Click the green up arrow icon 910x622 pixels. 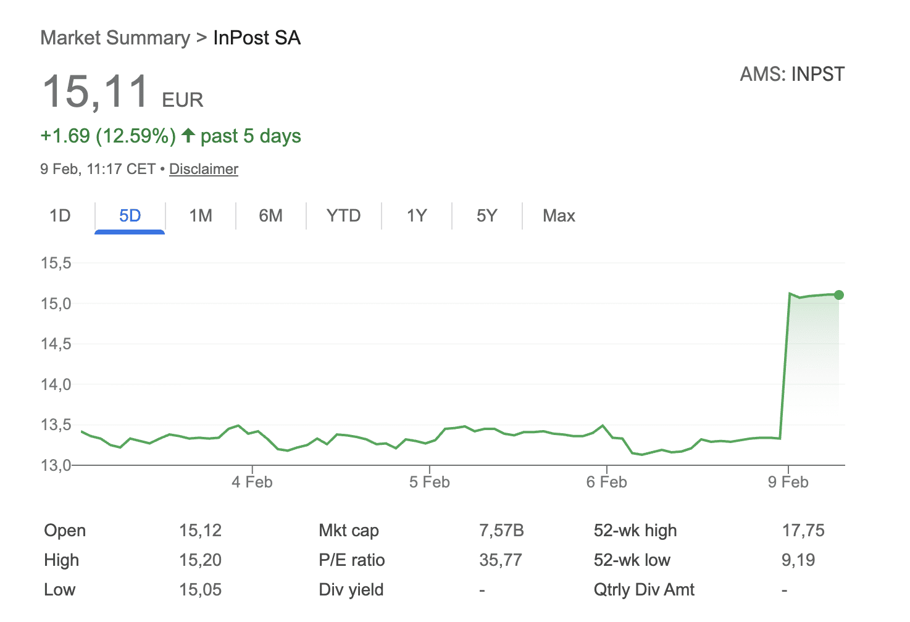click(x=188, y=135)
